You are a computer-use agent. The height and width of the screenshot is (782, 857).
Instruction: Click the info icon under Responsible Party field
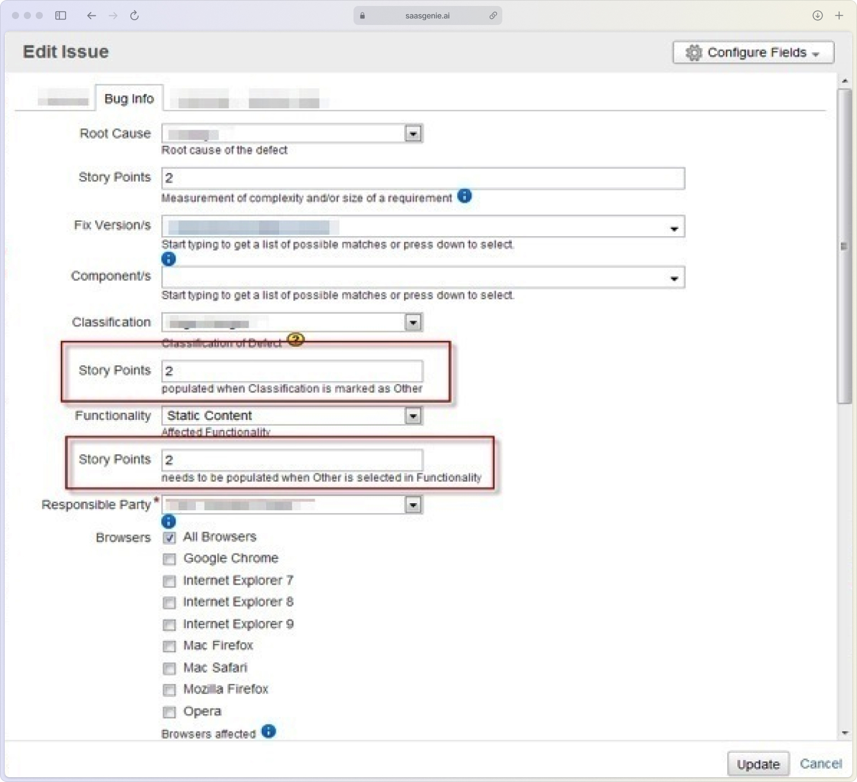coord(168,522)
